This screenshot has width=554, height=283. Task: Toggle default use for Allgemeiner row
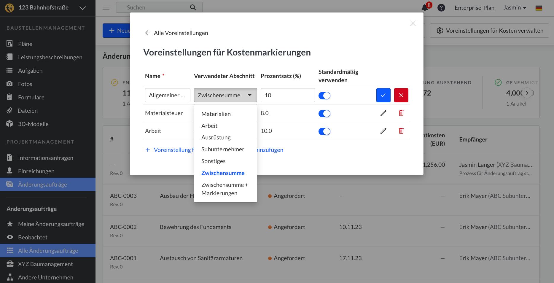click(x=324, y=96)
